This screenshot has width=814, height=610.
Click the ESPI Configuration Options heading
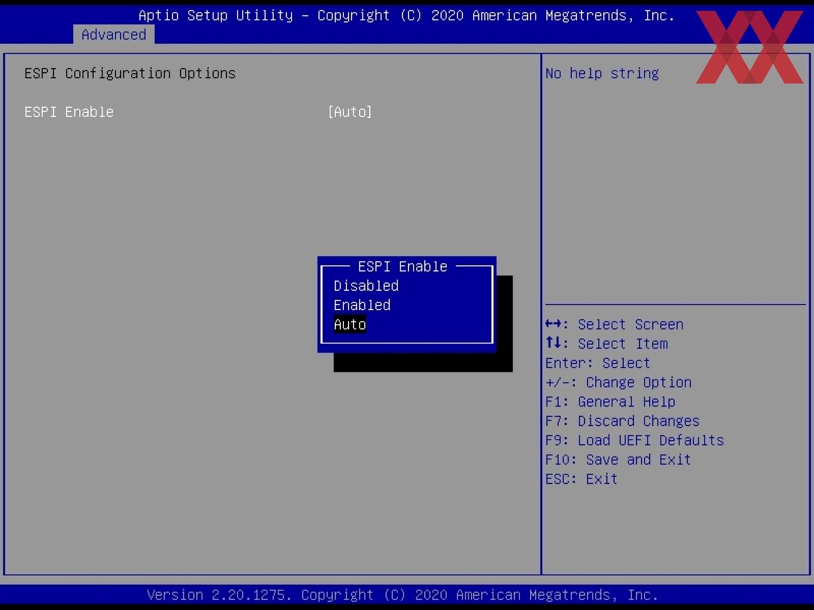click(x=130, y=73)
